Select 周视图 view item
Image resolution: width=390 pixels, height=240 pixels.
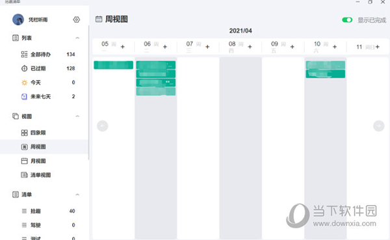click(x=44, y=147)
